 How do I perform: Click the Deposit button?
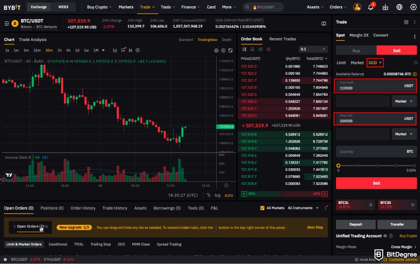(x=356, y=224)
